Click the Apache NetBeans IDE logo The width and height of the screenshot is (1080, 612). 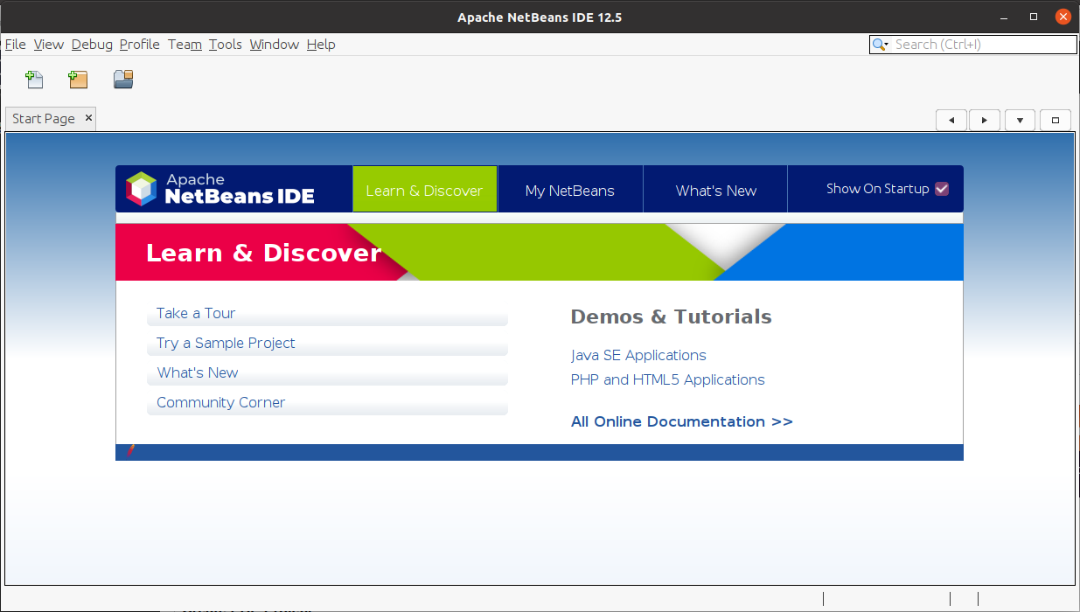[x=219, y=189]
